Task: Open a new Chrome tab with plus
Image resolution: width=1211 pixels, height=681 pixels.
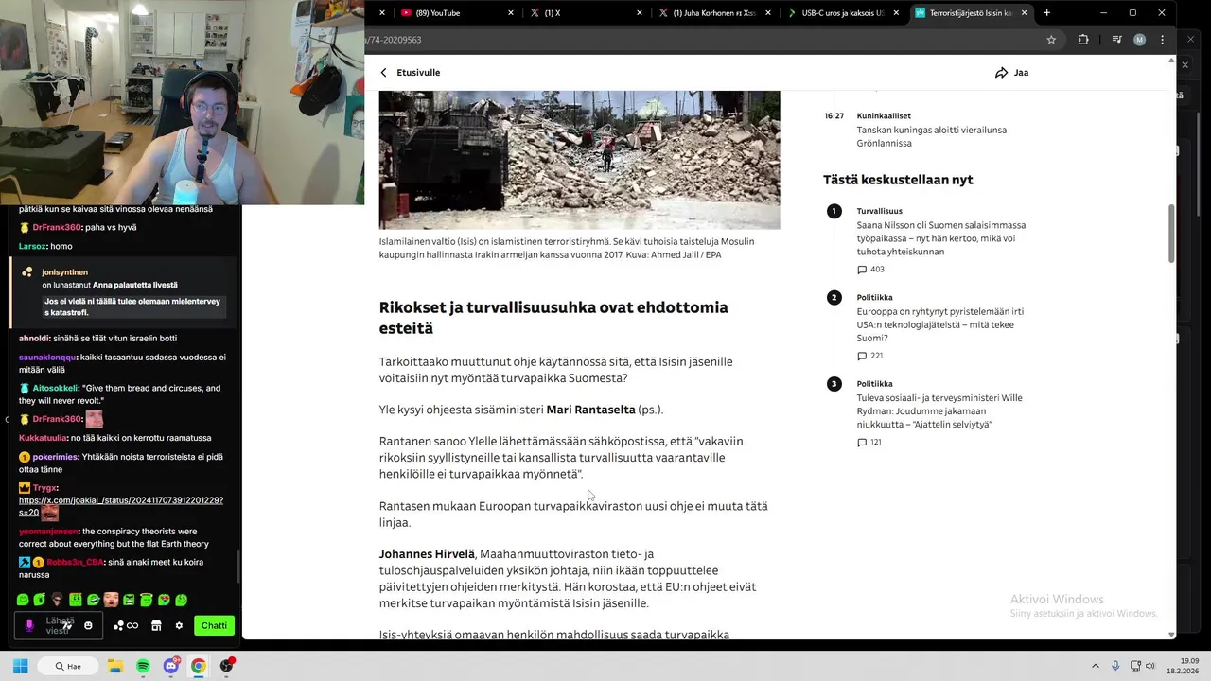Action: click(1046, 13)
